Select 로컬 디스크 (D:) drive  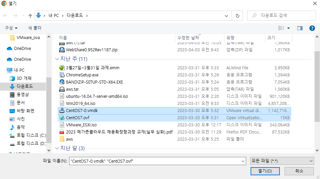tap(28, 144)
